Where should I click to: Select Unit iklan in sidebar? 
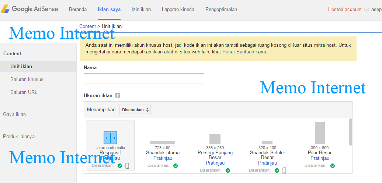[x=38, y=66]
